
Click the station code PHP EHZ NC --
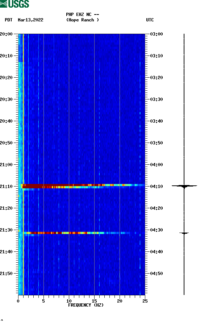tap(82, 15)
